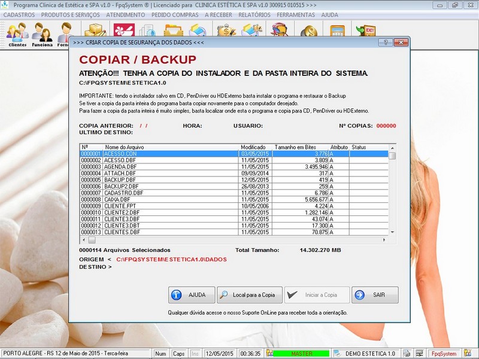This screenshot has width=479, height=359.
Task: Select the ATTACH.DBF file row
Action: [x=234, y=174]
